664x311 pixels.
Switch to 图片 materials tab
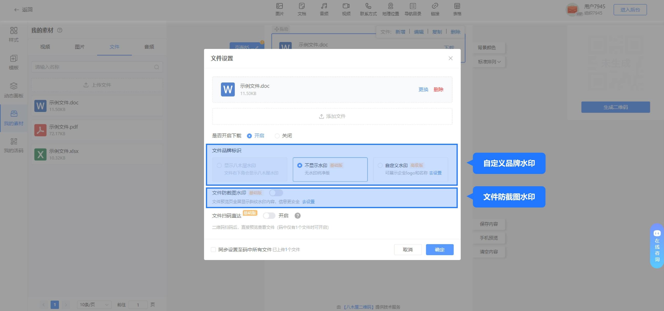click(x=80, y=47)
